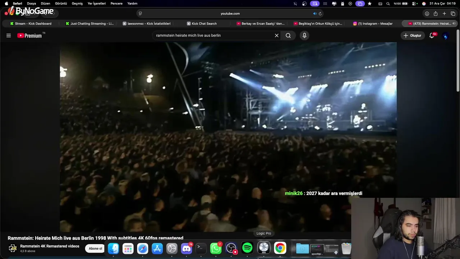Screen dimensions: 460x259
Task: Open the Apple menu
Action: pyautogui.click(x=6, y=4)
